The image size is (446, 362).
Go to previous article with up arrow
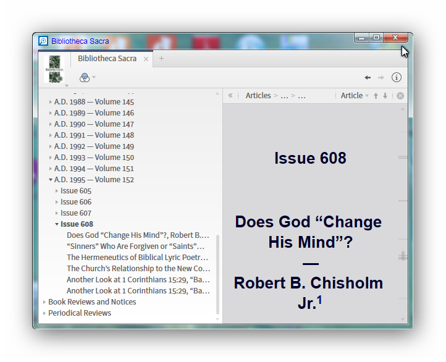pos(376,96)
